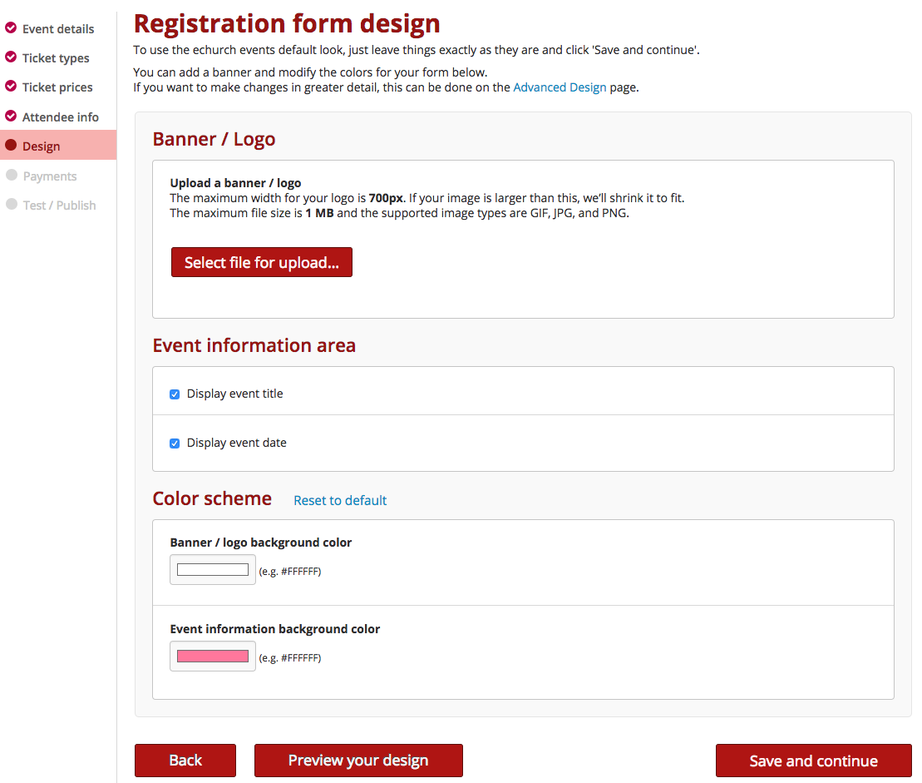Open the Attendee info step

pos(61,117)
